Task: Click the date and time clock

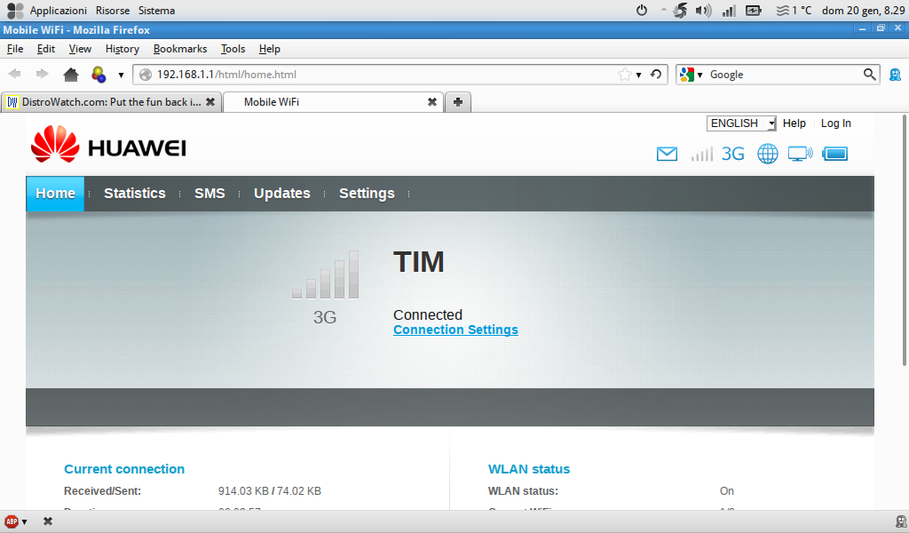Action: point(863,11)
